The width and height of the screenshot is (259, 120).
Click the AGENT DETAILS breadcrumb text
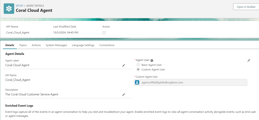click(x=35, y=6)
